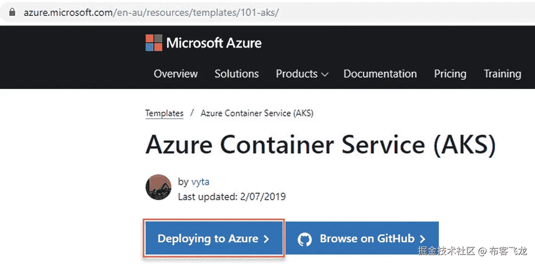Click the Last updated: 2/07/2019 text
This screenshot has height=264, width=535.
pyautogui.click(x=232, y=196)
